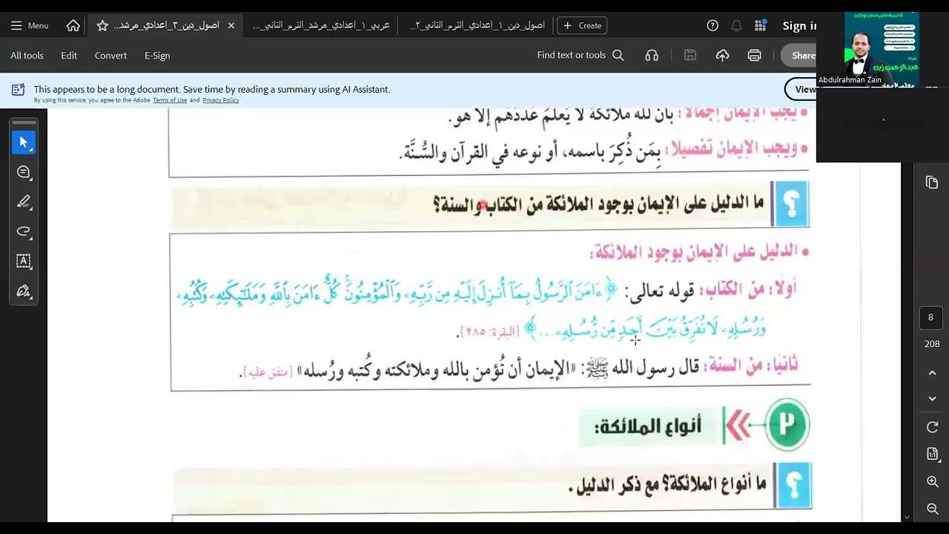Click the headphones Read Aloud icon
The width and height of the screenshot is (949, 534).
click(652, 56)
